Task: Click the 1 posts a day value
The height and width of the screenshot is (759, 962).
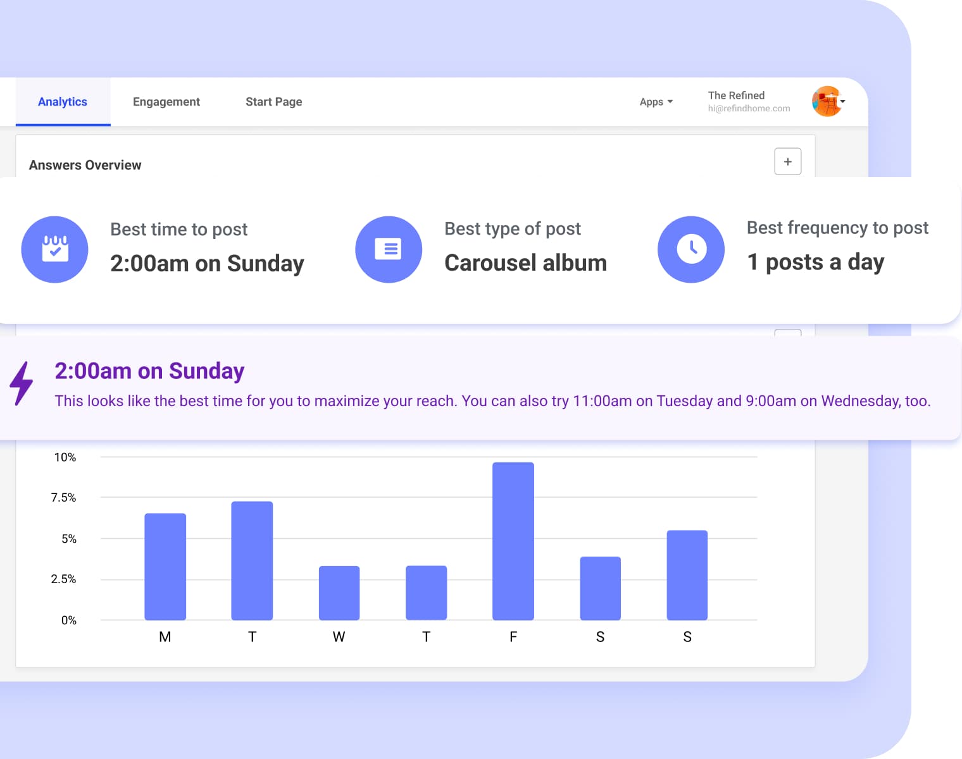Action: click(x=816, y=262)
